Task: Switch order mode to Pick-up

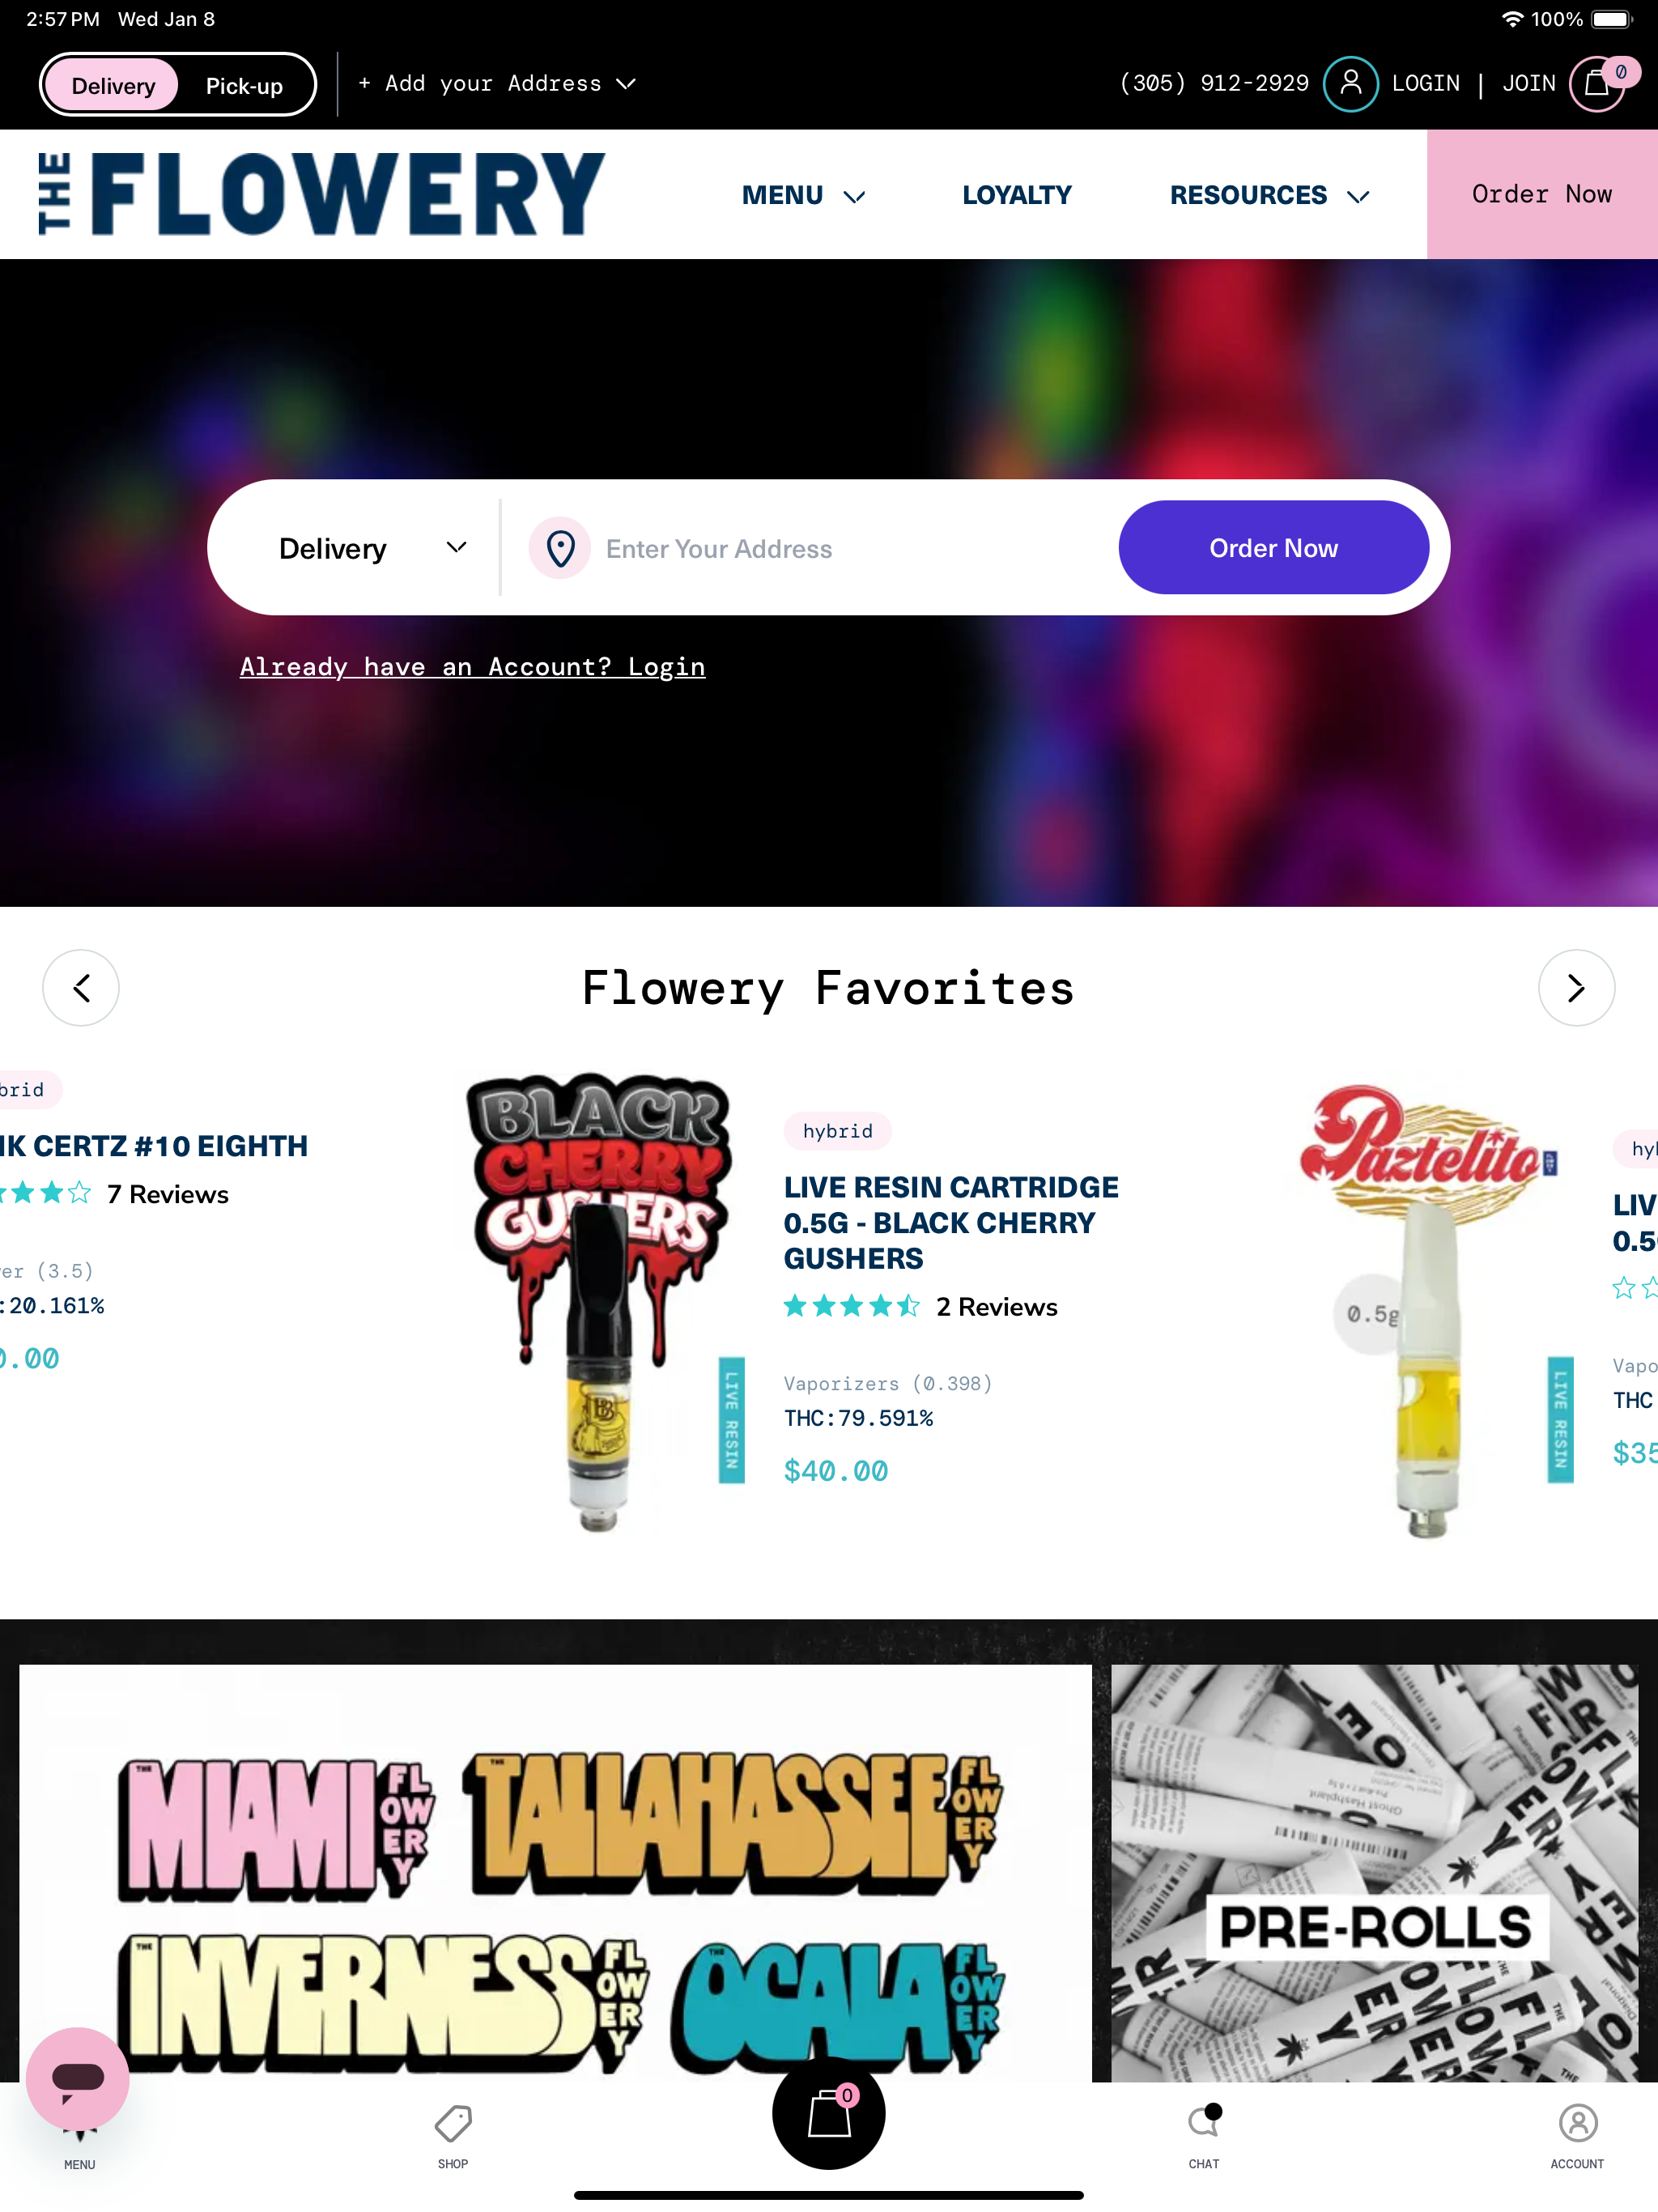Action: [x=244, y=86]
